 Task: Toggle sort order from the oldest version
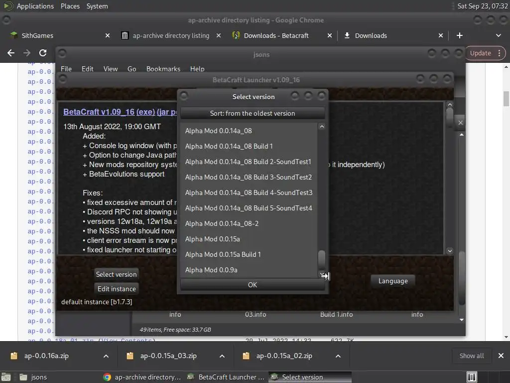[253, 113]
